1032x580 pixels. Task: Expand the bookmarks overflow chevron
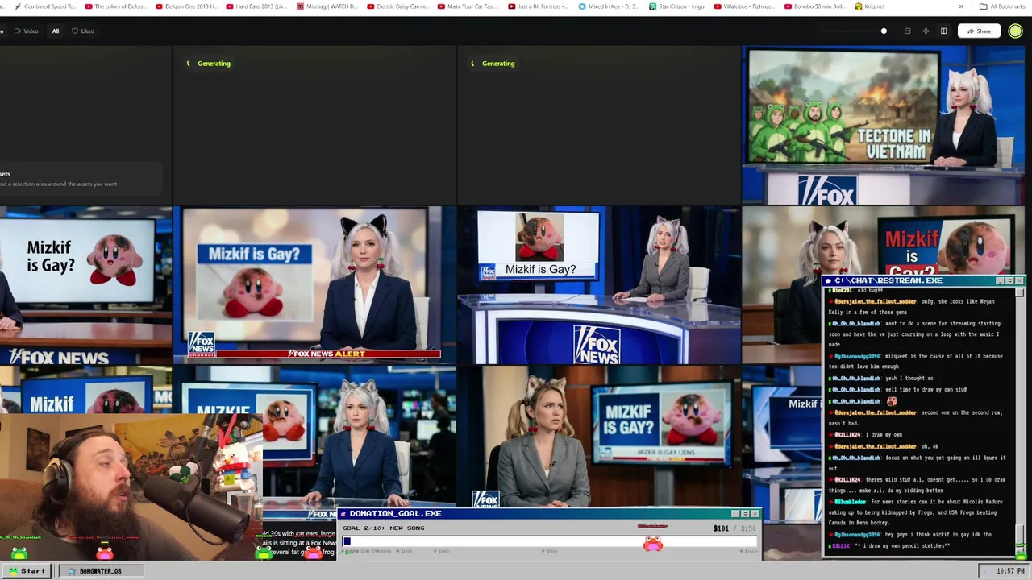(961, 6)
